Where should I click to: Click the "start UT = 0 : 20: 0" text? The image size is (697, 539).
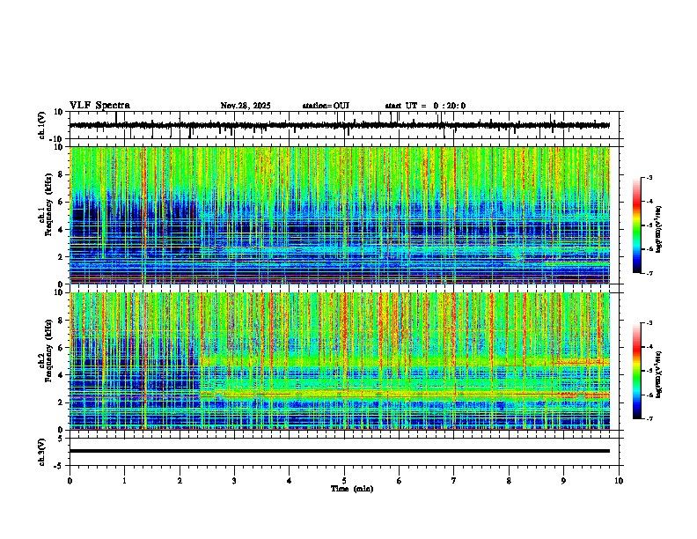click(x=425, y=106)
